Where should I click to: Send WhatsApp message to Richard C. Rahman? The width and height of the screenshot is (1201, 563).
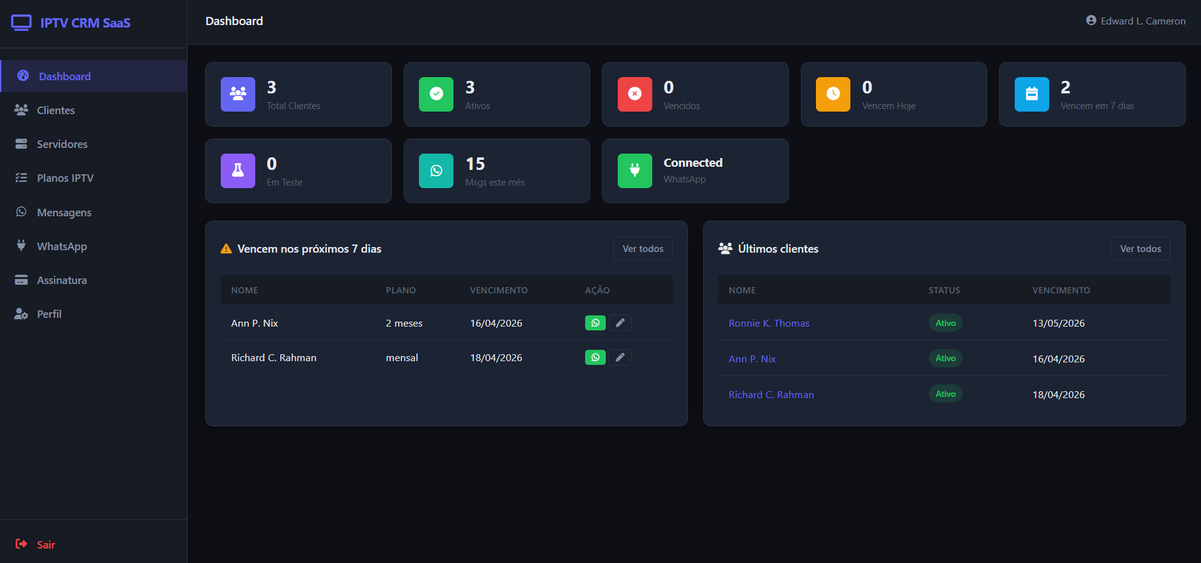(595, 357)
